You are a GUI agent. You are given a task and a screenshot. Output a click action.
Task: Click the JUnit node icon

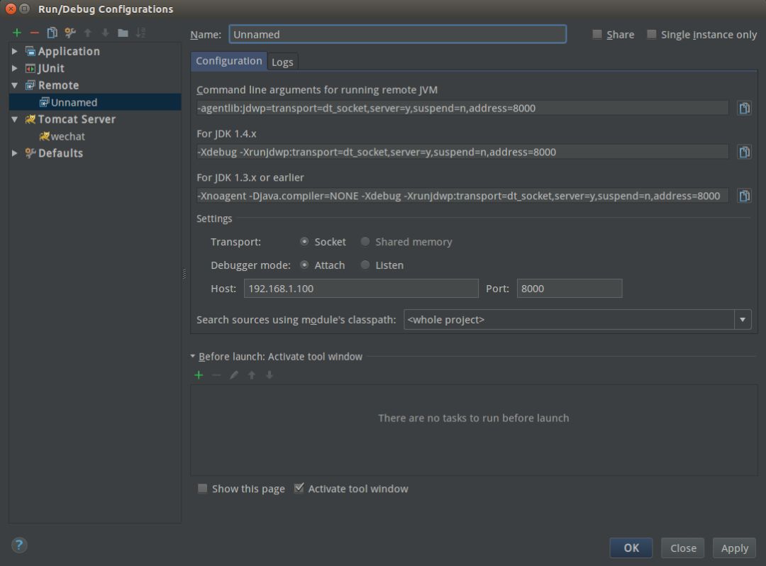pyautogui.click(x=30, y=68)
